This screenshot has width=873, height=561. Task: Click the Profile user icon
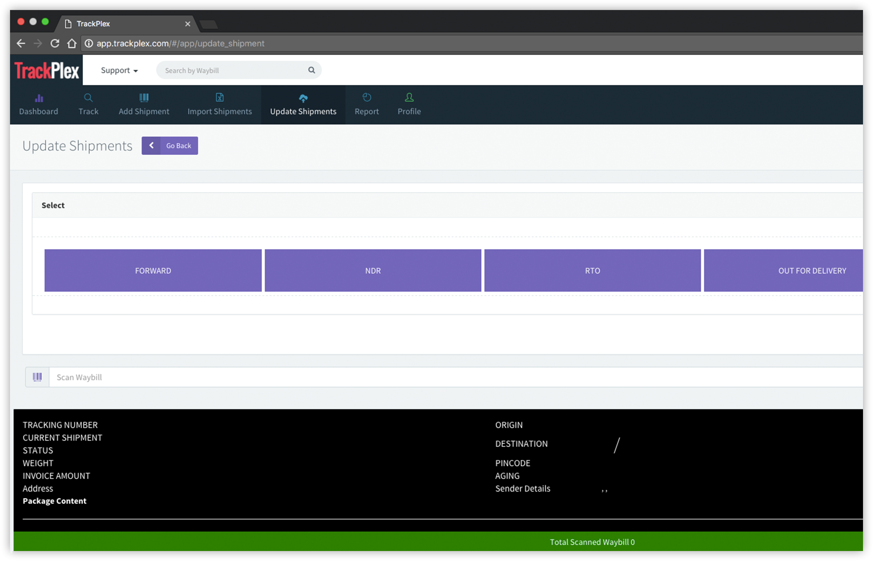(x=409, y=97)
